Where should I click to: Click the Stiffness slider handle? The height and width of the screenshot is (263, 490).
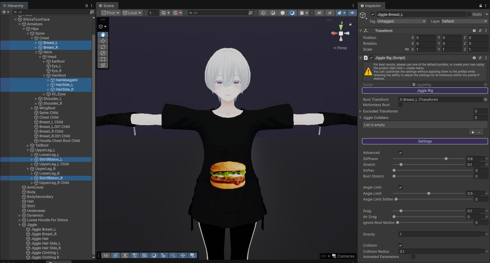pos(446,159)
